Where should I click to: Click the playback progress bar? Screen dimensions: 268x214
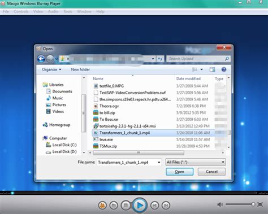point(134,193)
